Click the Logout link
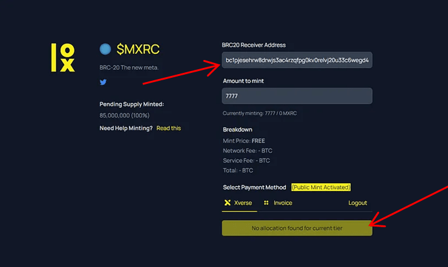 (358, 203)
